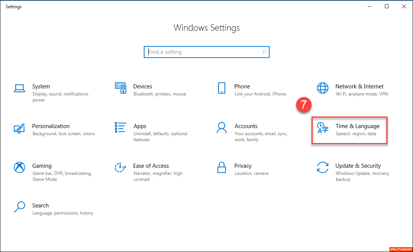Screen dimensions: 413x252
Task: Click 'Language, permissions, history' description
Action: [x=63, y=213]
